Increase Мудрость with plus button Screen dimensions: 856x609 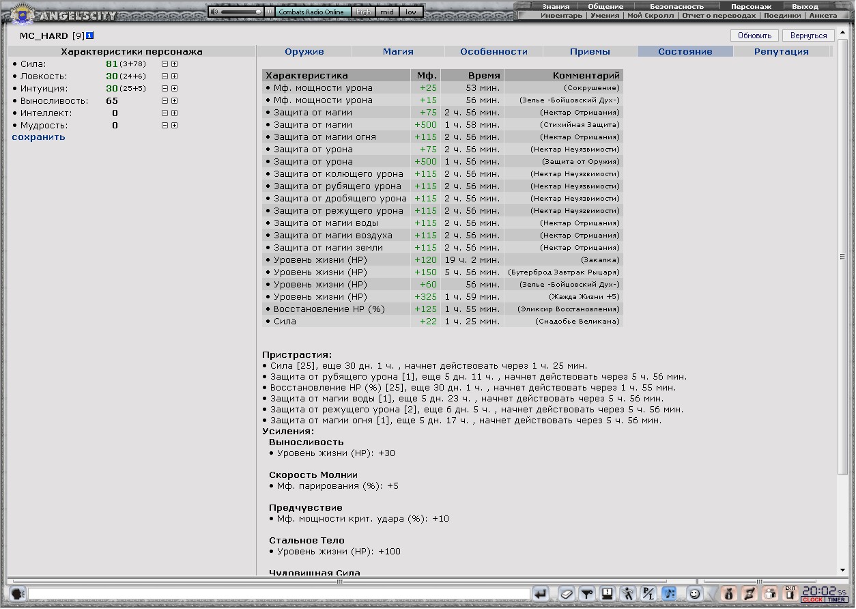[175, 126]
